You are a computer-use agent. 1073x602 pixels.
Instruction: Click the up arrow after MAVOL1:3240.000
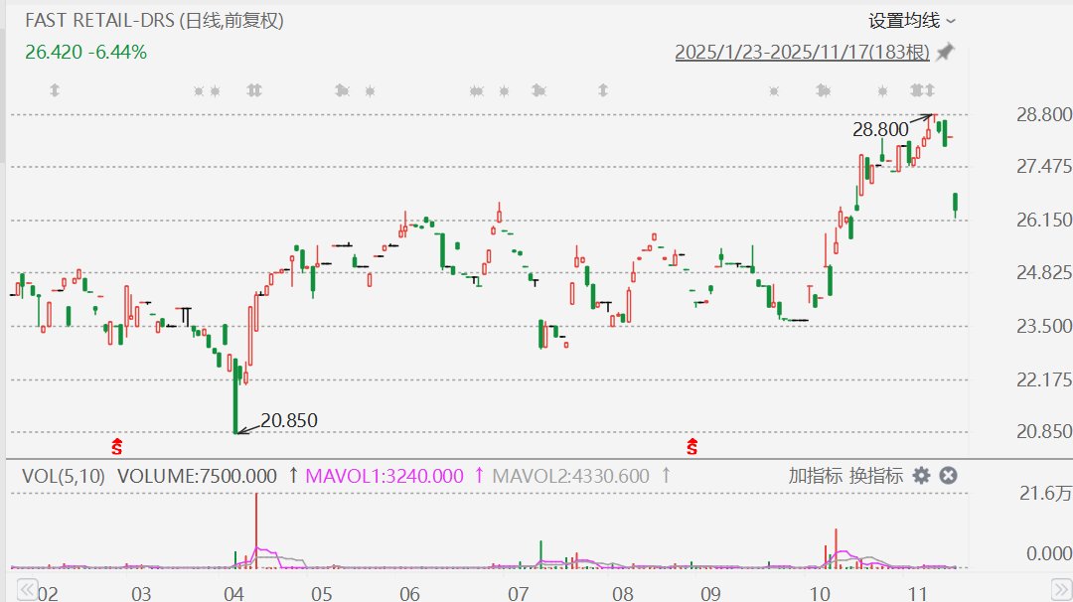coord(479,475)
